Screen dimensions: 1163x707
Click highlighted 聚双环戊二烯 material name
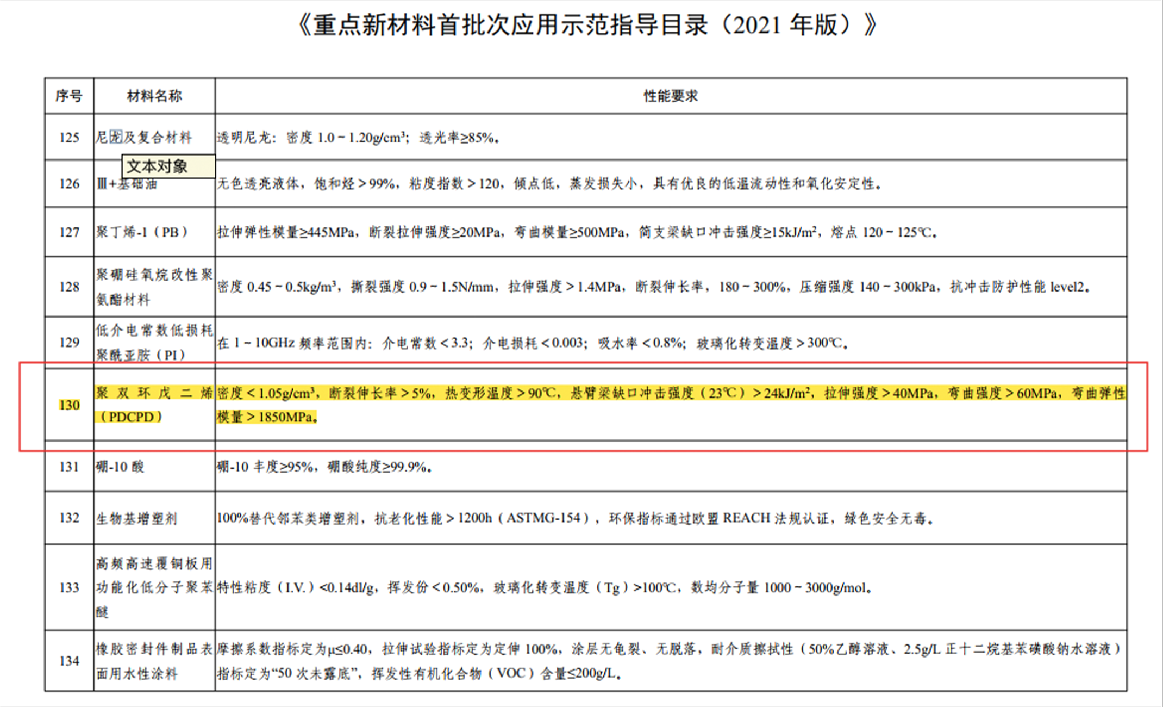pyautogui.click(x=154, y=393)
